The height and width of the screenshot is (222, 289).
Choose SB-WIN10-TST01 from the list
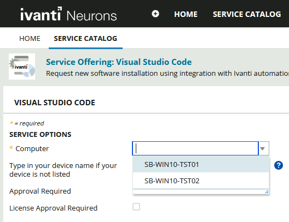[201, 164]
